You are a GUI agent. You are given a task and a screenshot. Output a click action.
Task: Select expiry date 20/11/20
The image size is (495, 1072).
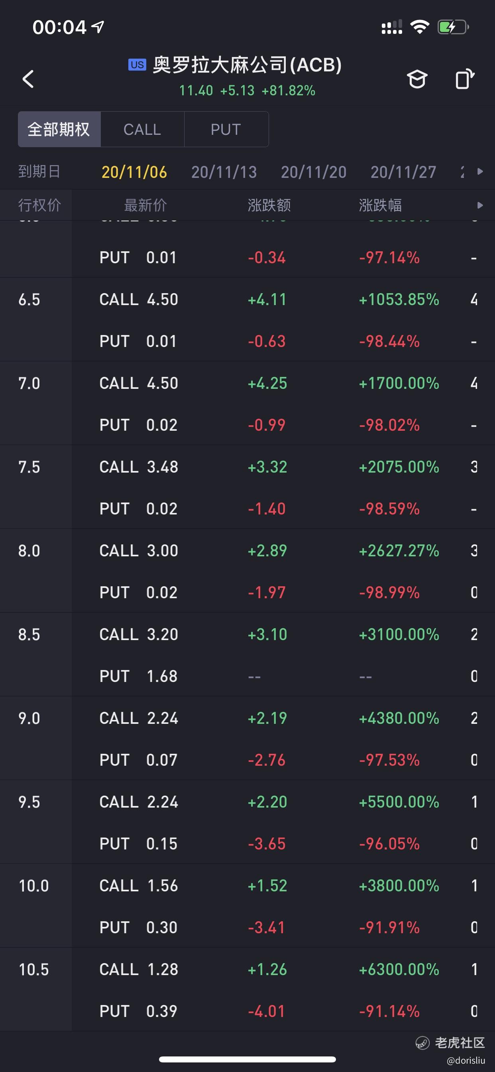tap(314, 172)
